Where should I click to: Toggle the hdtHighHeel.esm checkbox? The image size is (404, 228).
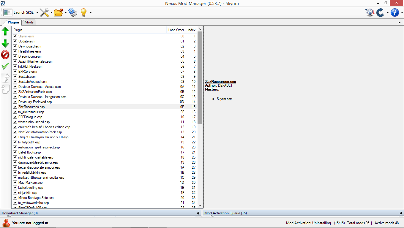click(15, 66)
